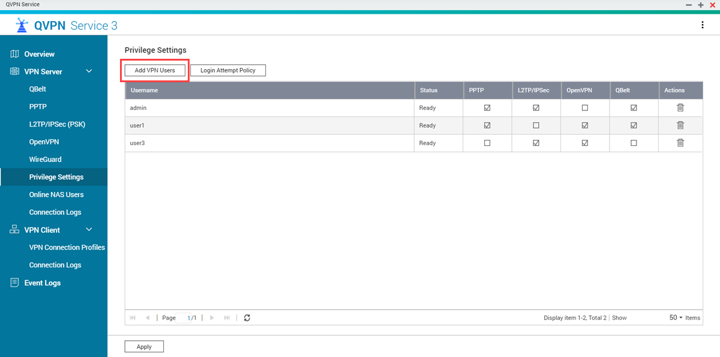The image size is (720, 357).
Task: Click the Apply button
Action: pos(144,346)
